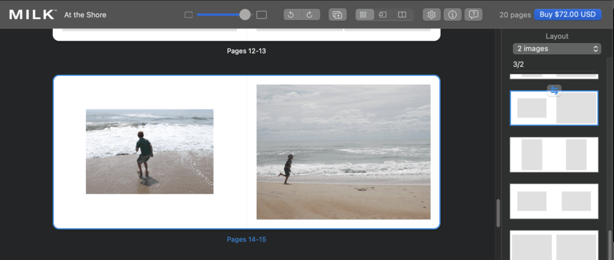Viewport: 614px width, 260px height.
Task: Click the swap images icon
Action: [x=554, y=91]
